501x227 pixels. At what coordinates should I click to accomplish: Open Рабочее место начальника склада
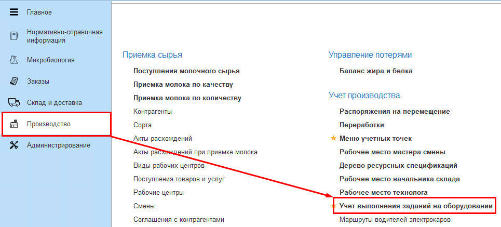click(400, 179)
